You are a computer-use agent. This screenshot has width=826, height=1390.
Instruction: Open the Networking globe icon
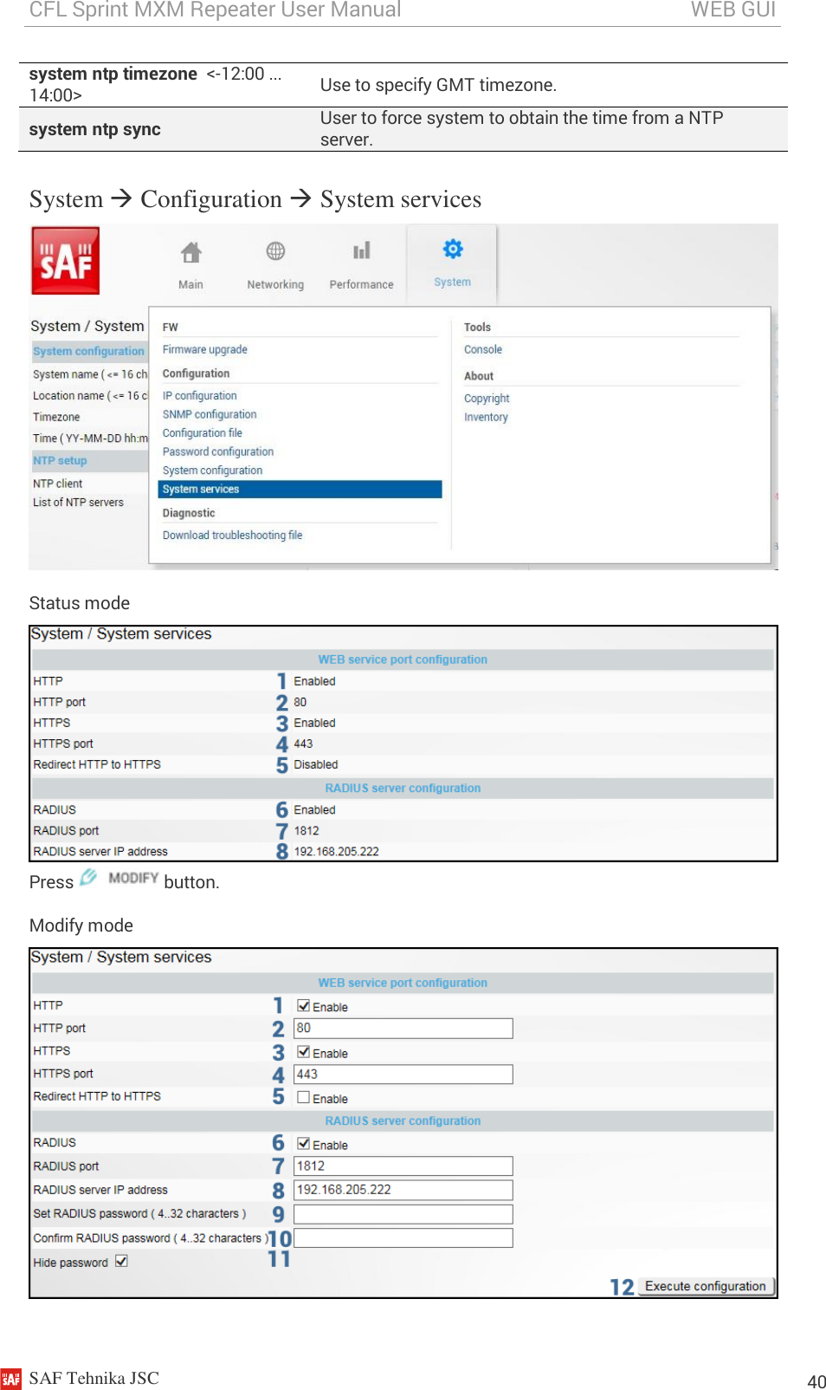coord(275,251)
